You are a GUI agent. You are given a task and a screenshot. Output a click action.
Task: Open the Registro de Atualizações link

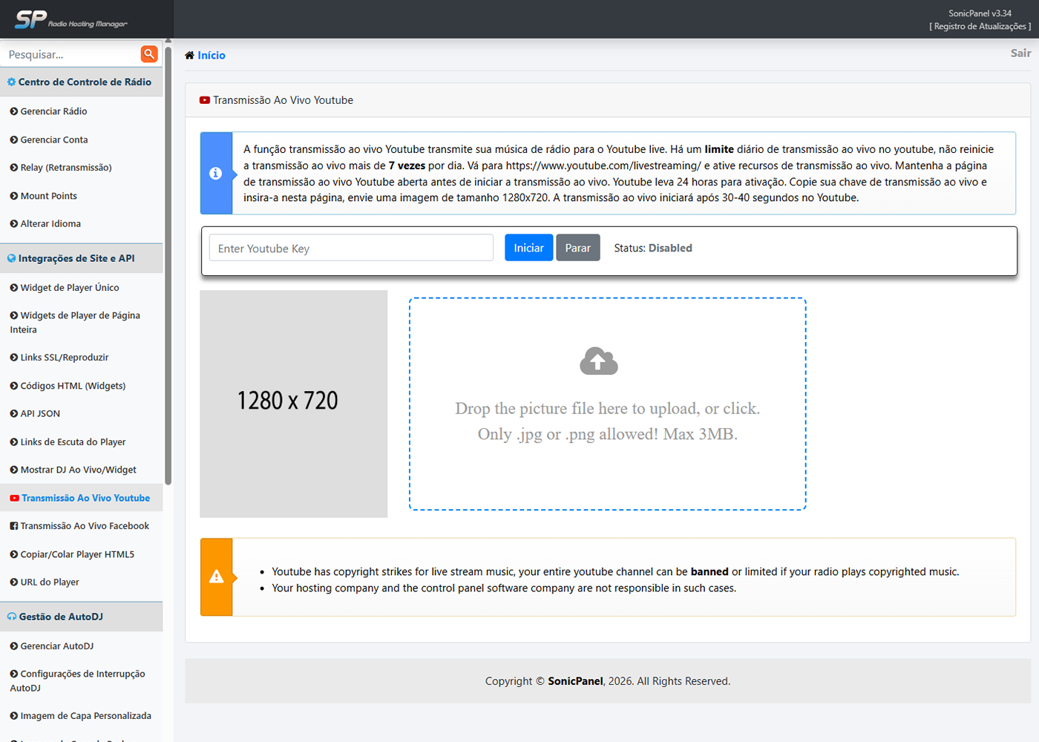coord(980,27)
